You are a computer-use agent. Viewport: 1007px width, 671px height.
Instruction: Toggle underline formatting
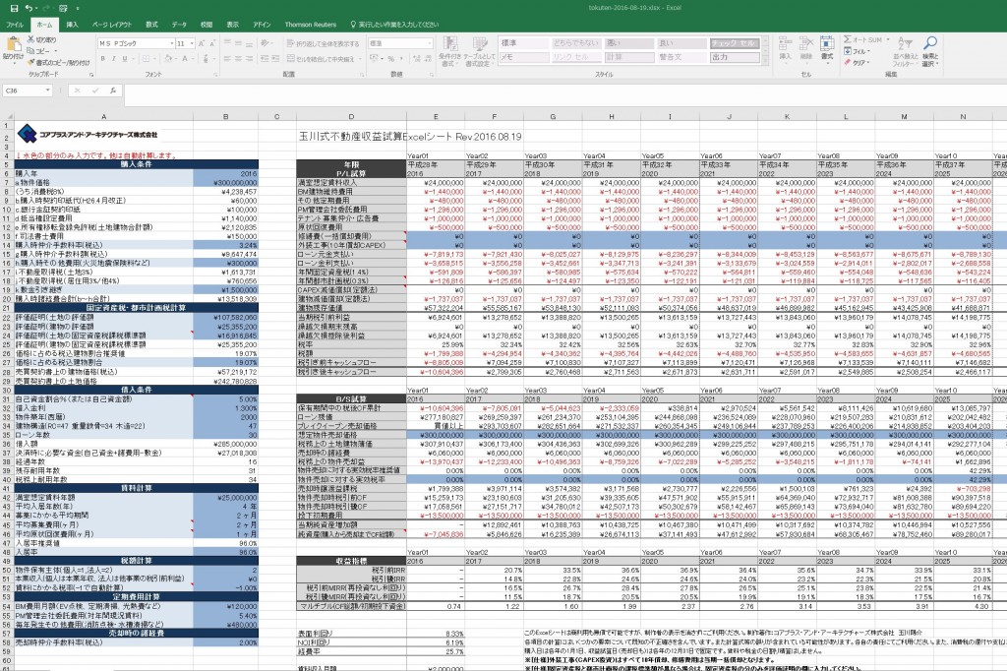click(x=125, y=58)
